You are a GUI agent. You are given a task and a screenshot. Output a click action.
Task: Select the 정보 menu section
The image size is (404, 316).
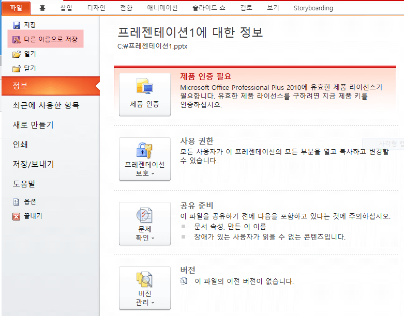coord(51,86)
